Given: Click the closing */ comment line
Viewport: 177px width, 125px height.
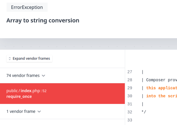Looking at the screenshot, I should pos(144,112).
